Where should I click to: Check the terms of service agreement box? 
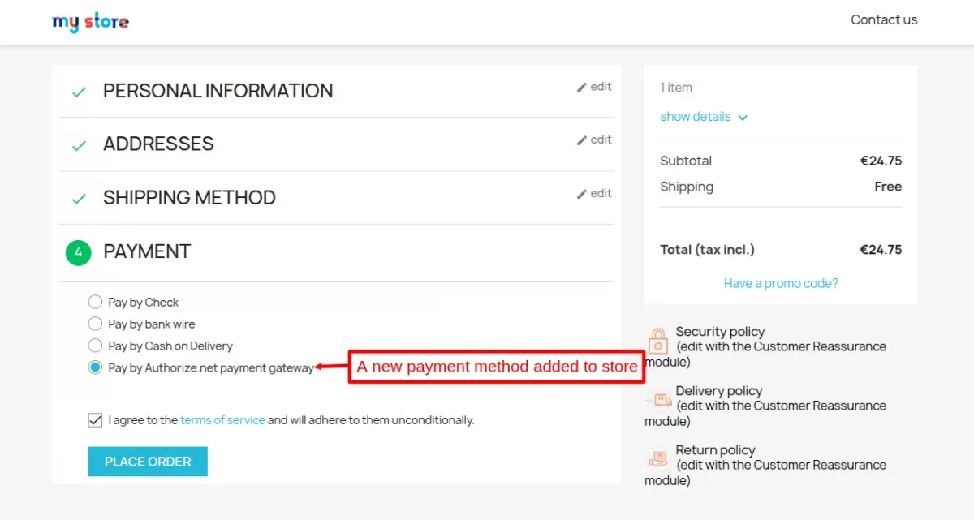point(95,419)
